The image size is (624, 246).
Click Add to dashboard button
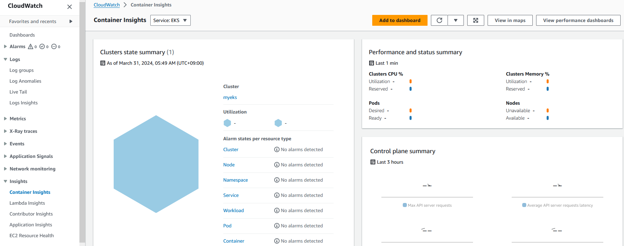point(400,20)
